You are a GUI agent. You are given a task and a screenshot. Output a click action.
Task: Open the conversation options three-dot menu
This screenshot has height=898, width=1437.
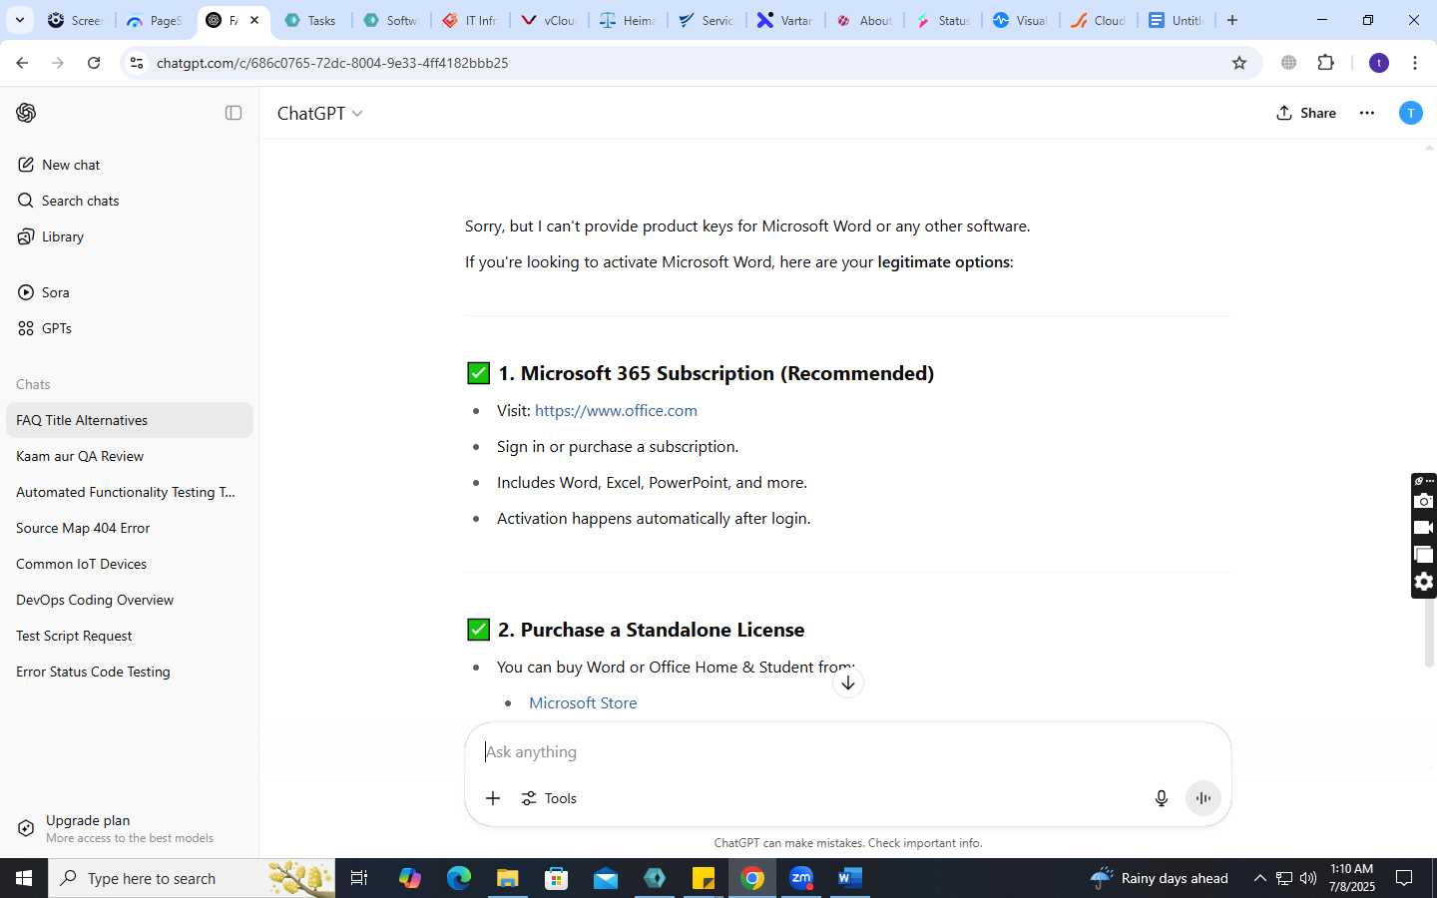coord(1366,113)
